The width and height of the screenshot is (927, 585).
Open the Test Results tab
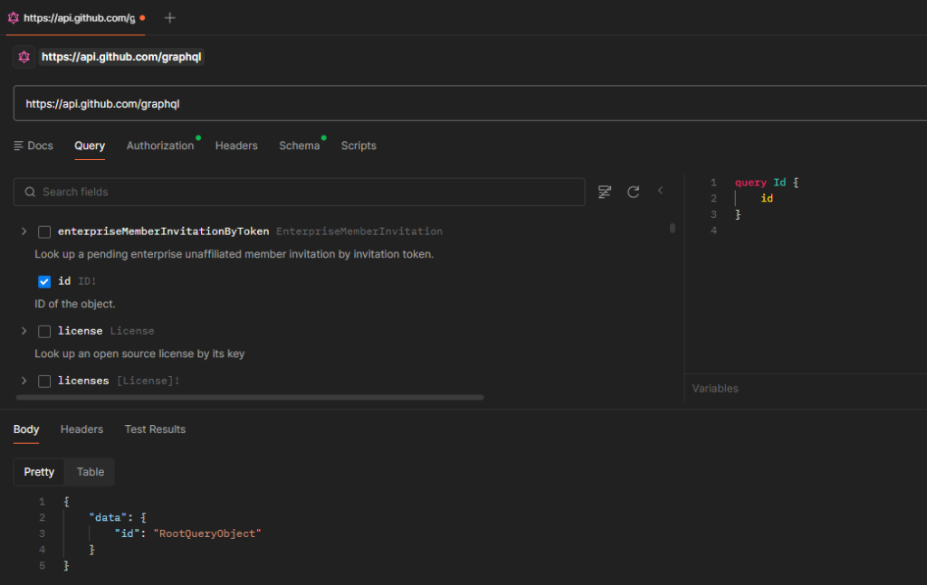[155, 429]
